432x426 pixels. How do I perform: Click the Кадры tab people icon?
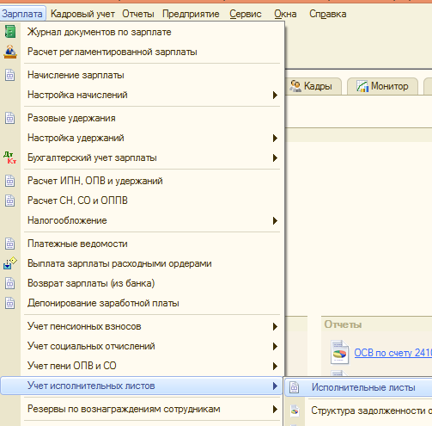tap(295, 86)
